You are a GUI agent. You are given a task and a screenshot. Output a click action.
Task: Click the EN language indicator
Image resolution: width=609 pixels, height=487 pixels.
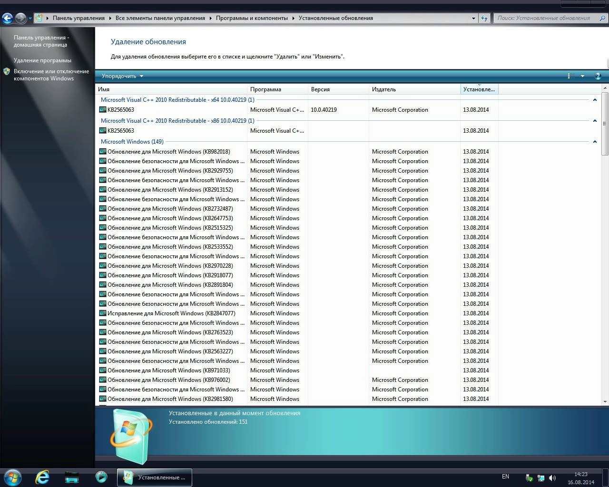point(505,477)
